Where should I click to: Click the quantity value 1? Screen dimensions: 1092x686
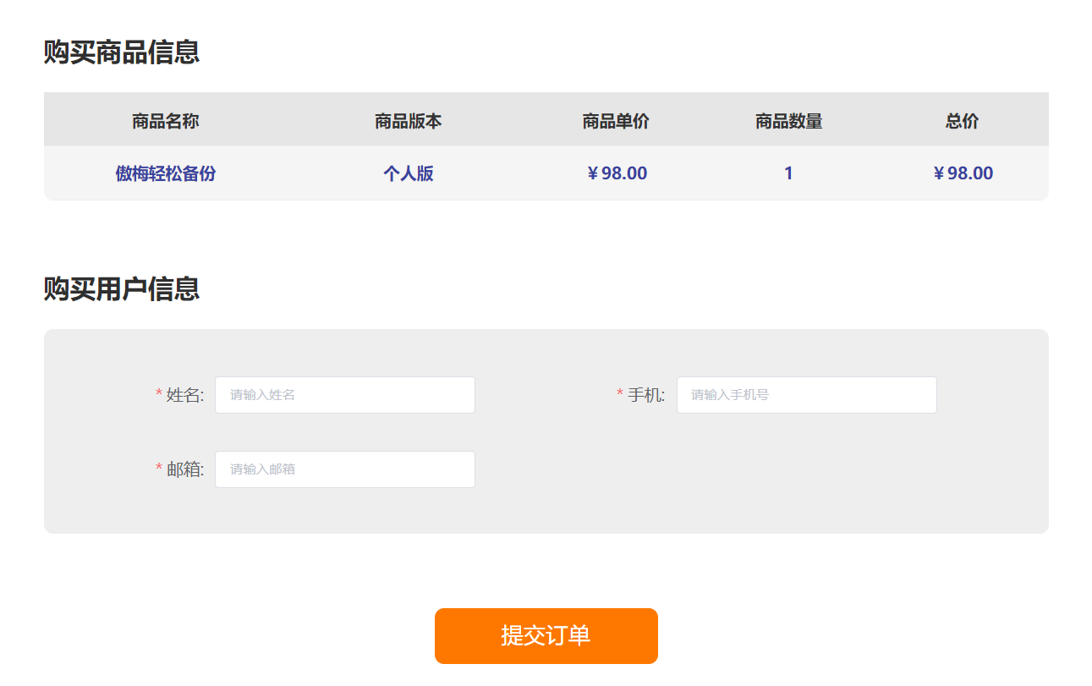(788, 173)
